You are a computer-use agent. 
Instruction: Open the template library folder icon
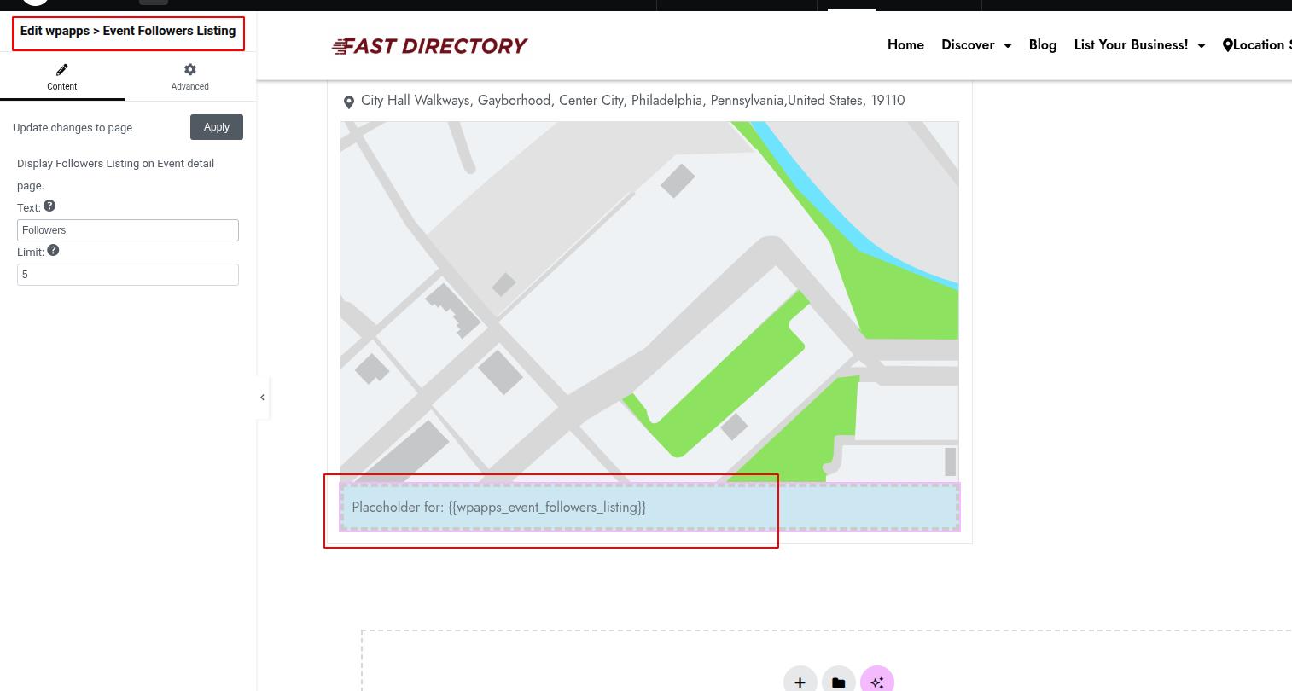click(838, 681)
